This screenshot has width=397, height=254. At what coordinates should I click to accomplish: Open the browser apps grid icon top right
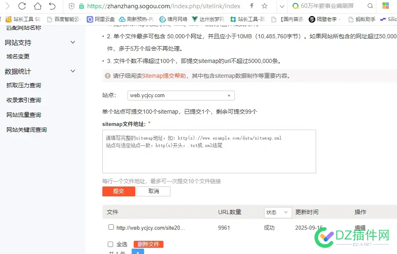pyautogui.click(x=386, y=6)
